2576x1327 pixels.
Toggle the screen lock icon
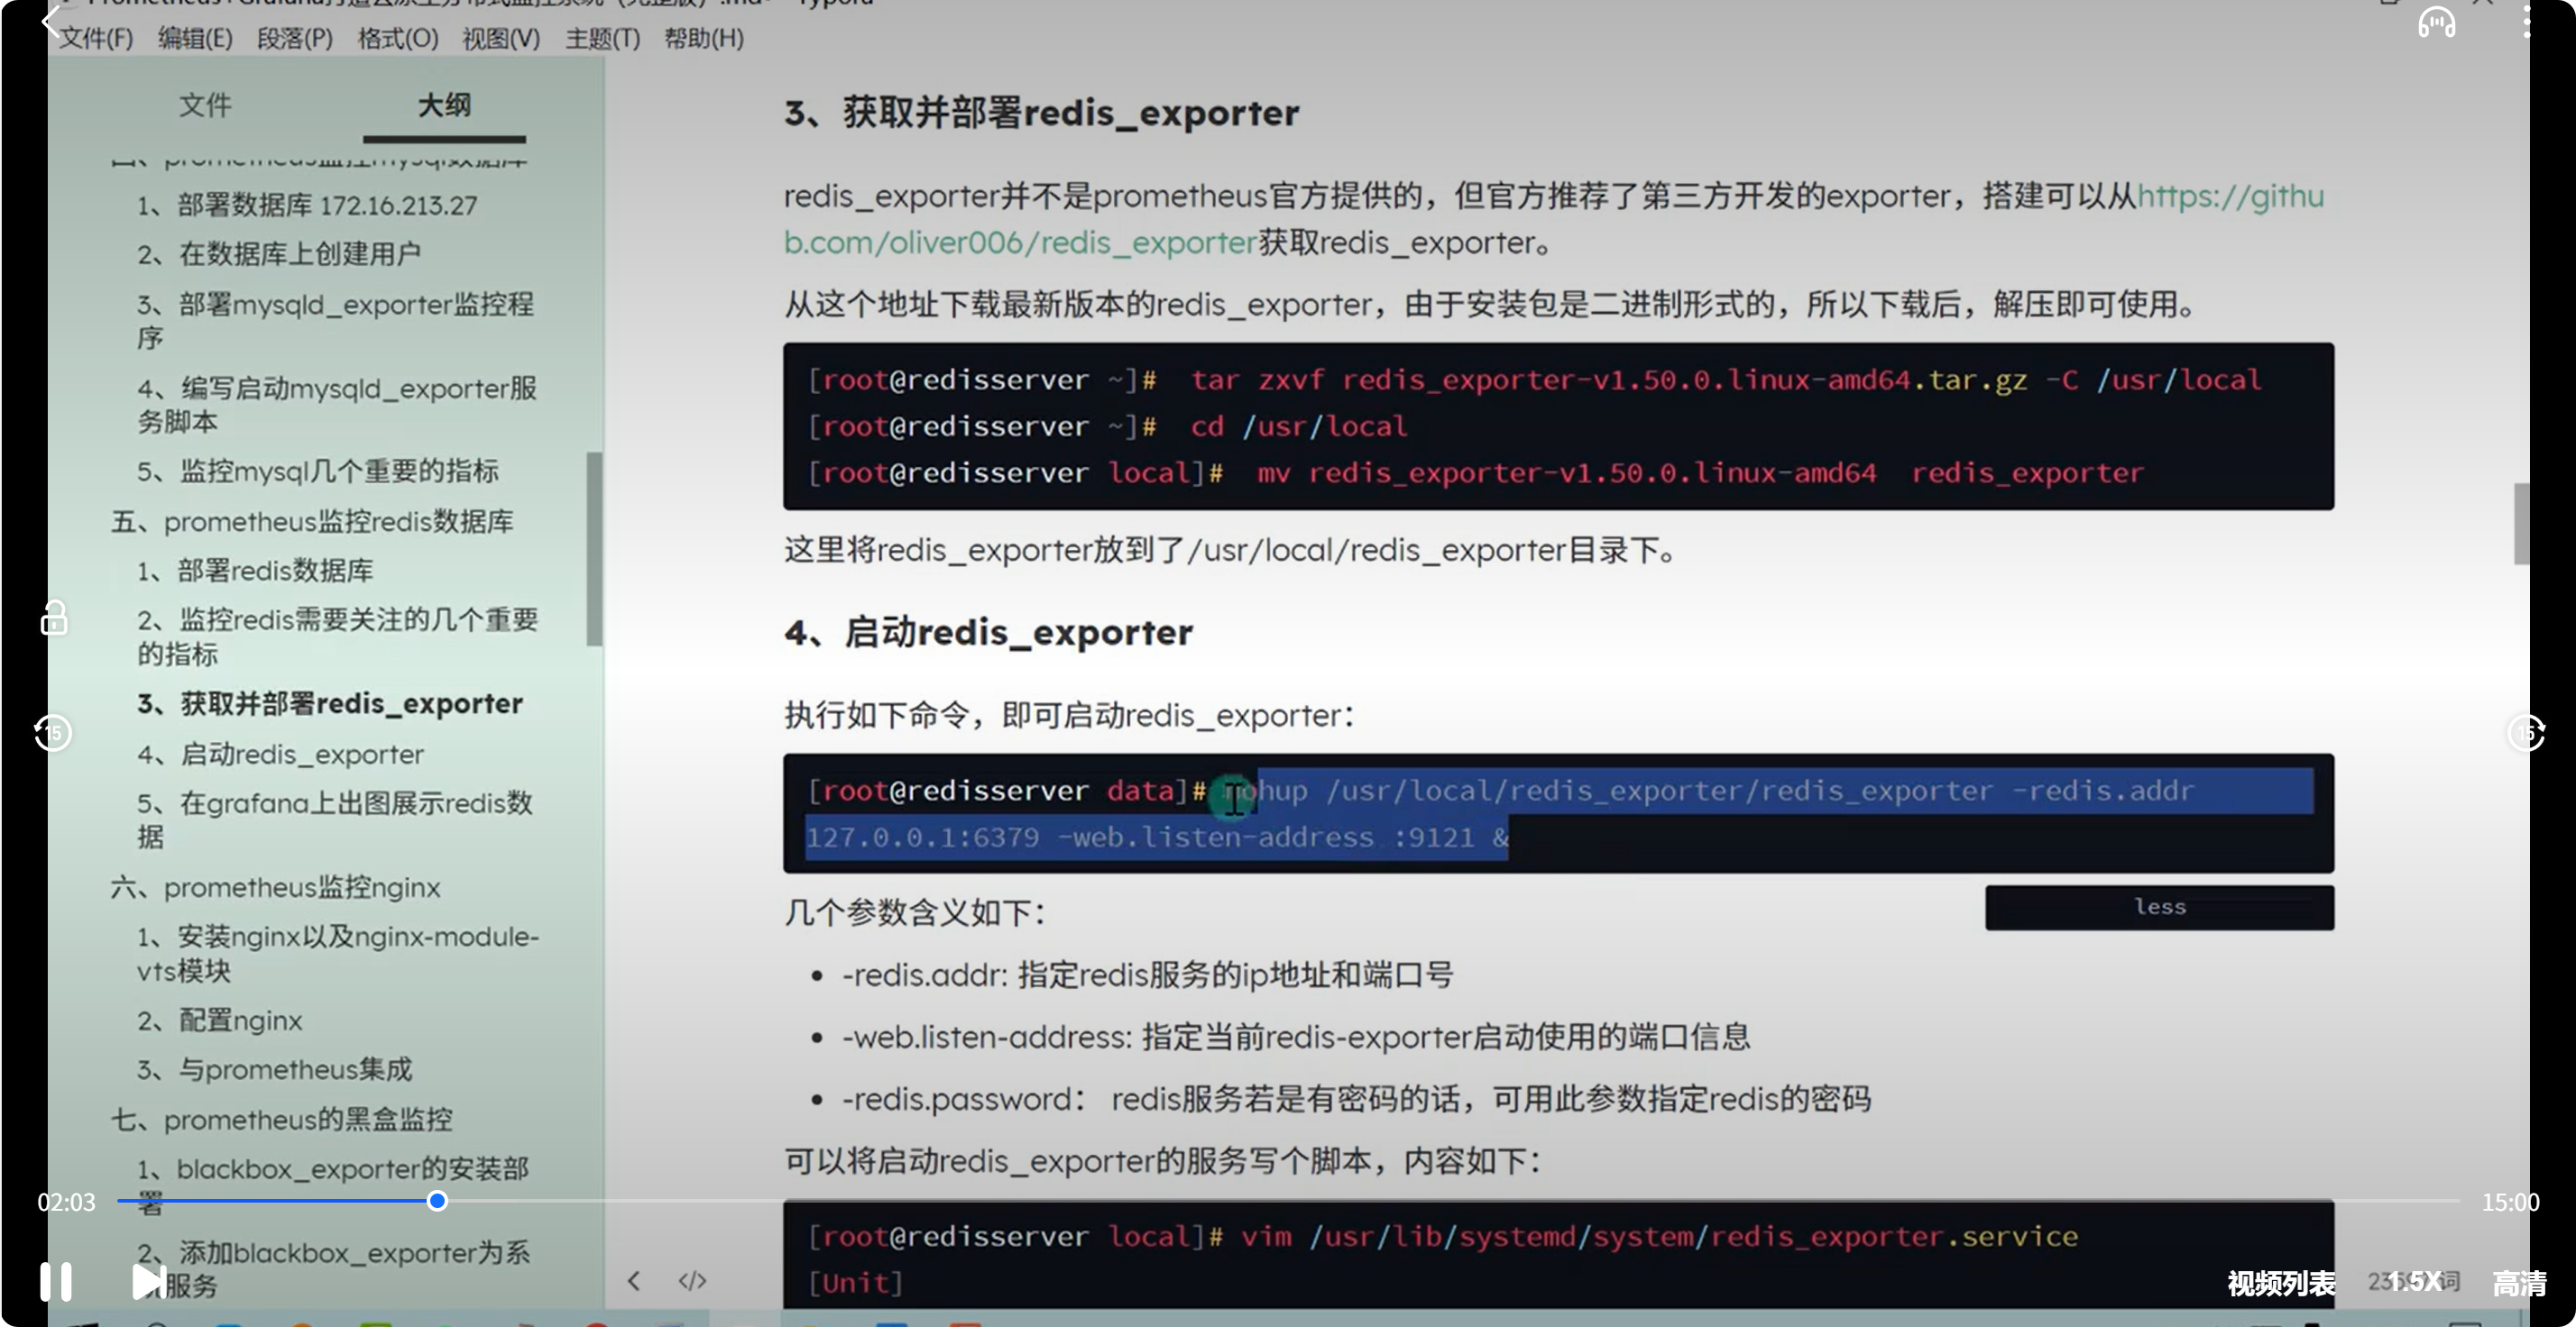pos(54,618)
